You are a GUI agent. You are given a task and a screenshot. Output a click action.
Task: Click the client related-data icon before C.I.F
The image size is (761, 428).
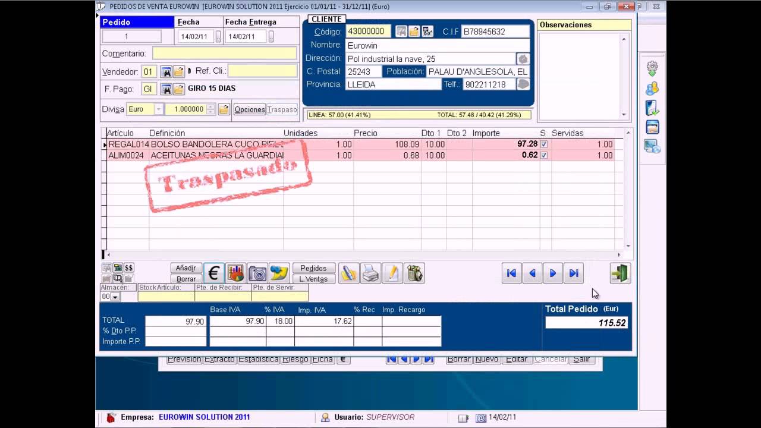[x=427, y=31]
